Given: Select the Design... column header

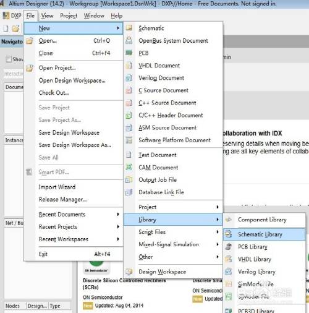Looking at the screenshot, I should [x=37, y=306].
